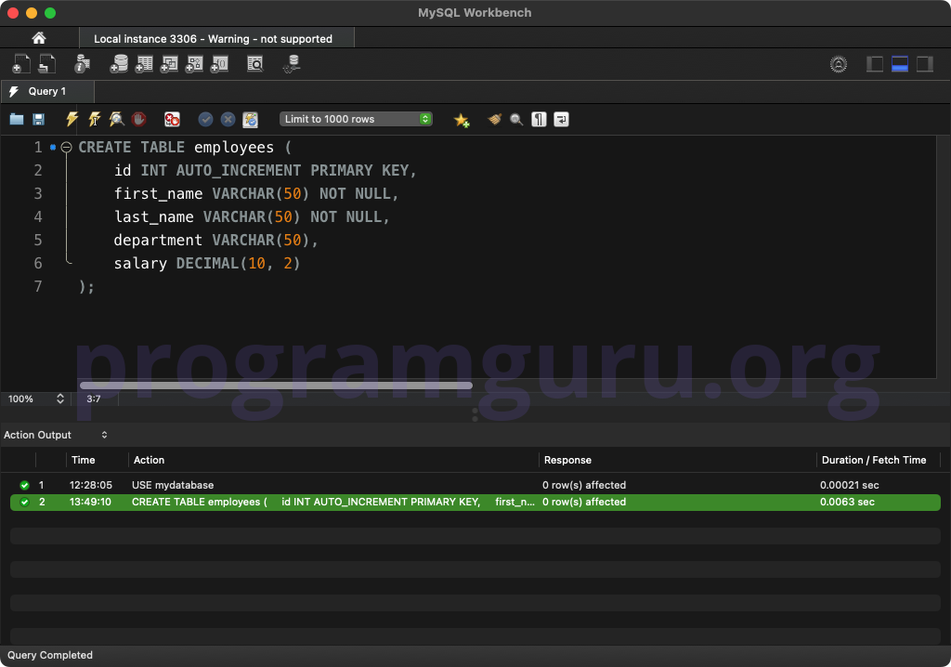
Task: Click the output panel splitter handle
Action: click(x=475, y=414)
